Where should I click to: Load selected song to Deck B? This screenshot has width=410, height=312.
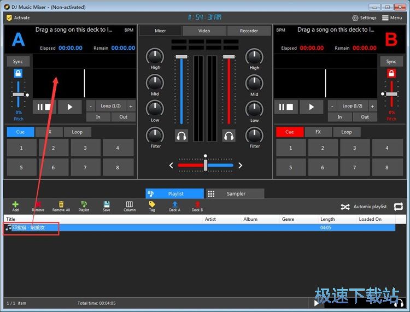pyautogui.click(x=197, y=204)
